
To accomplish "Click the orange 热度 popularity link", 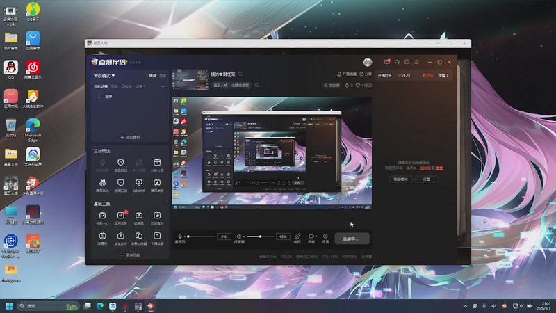I will click(x=428, y=76).
